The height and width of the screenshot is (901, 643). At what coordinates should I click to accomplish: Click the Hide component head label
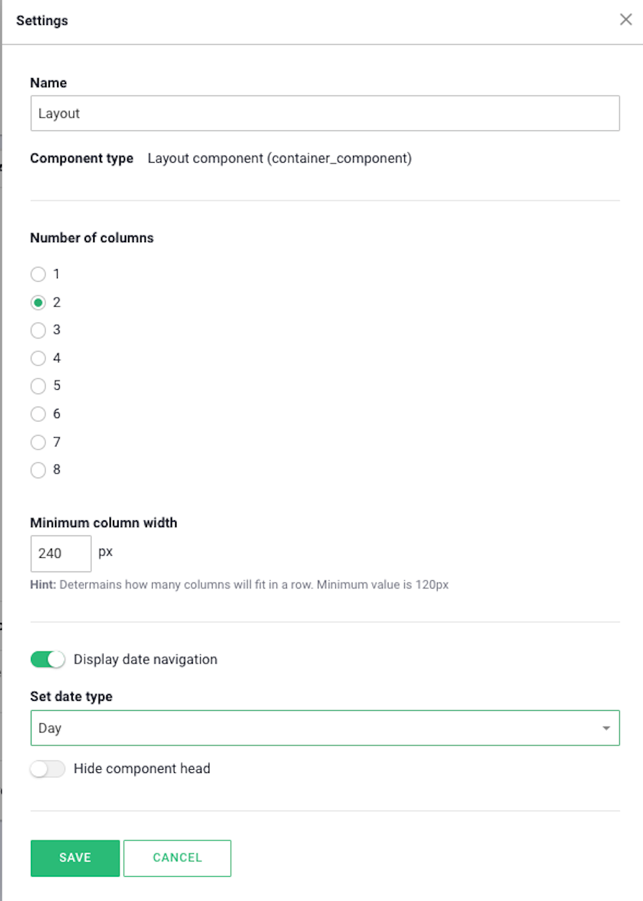[x=142, y=768]
